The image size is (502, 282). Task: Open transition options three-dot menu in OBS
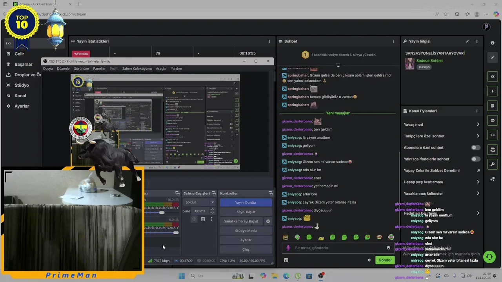[x=212, y=219]
